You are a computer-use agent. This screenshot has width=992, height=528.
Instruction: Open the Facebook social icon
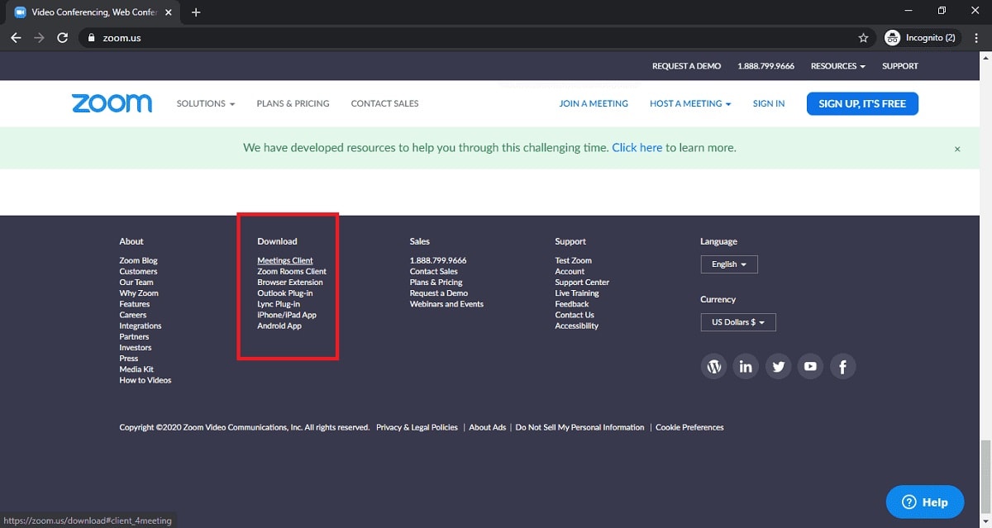tap(842, 366)
